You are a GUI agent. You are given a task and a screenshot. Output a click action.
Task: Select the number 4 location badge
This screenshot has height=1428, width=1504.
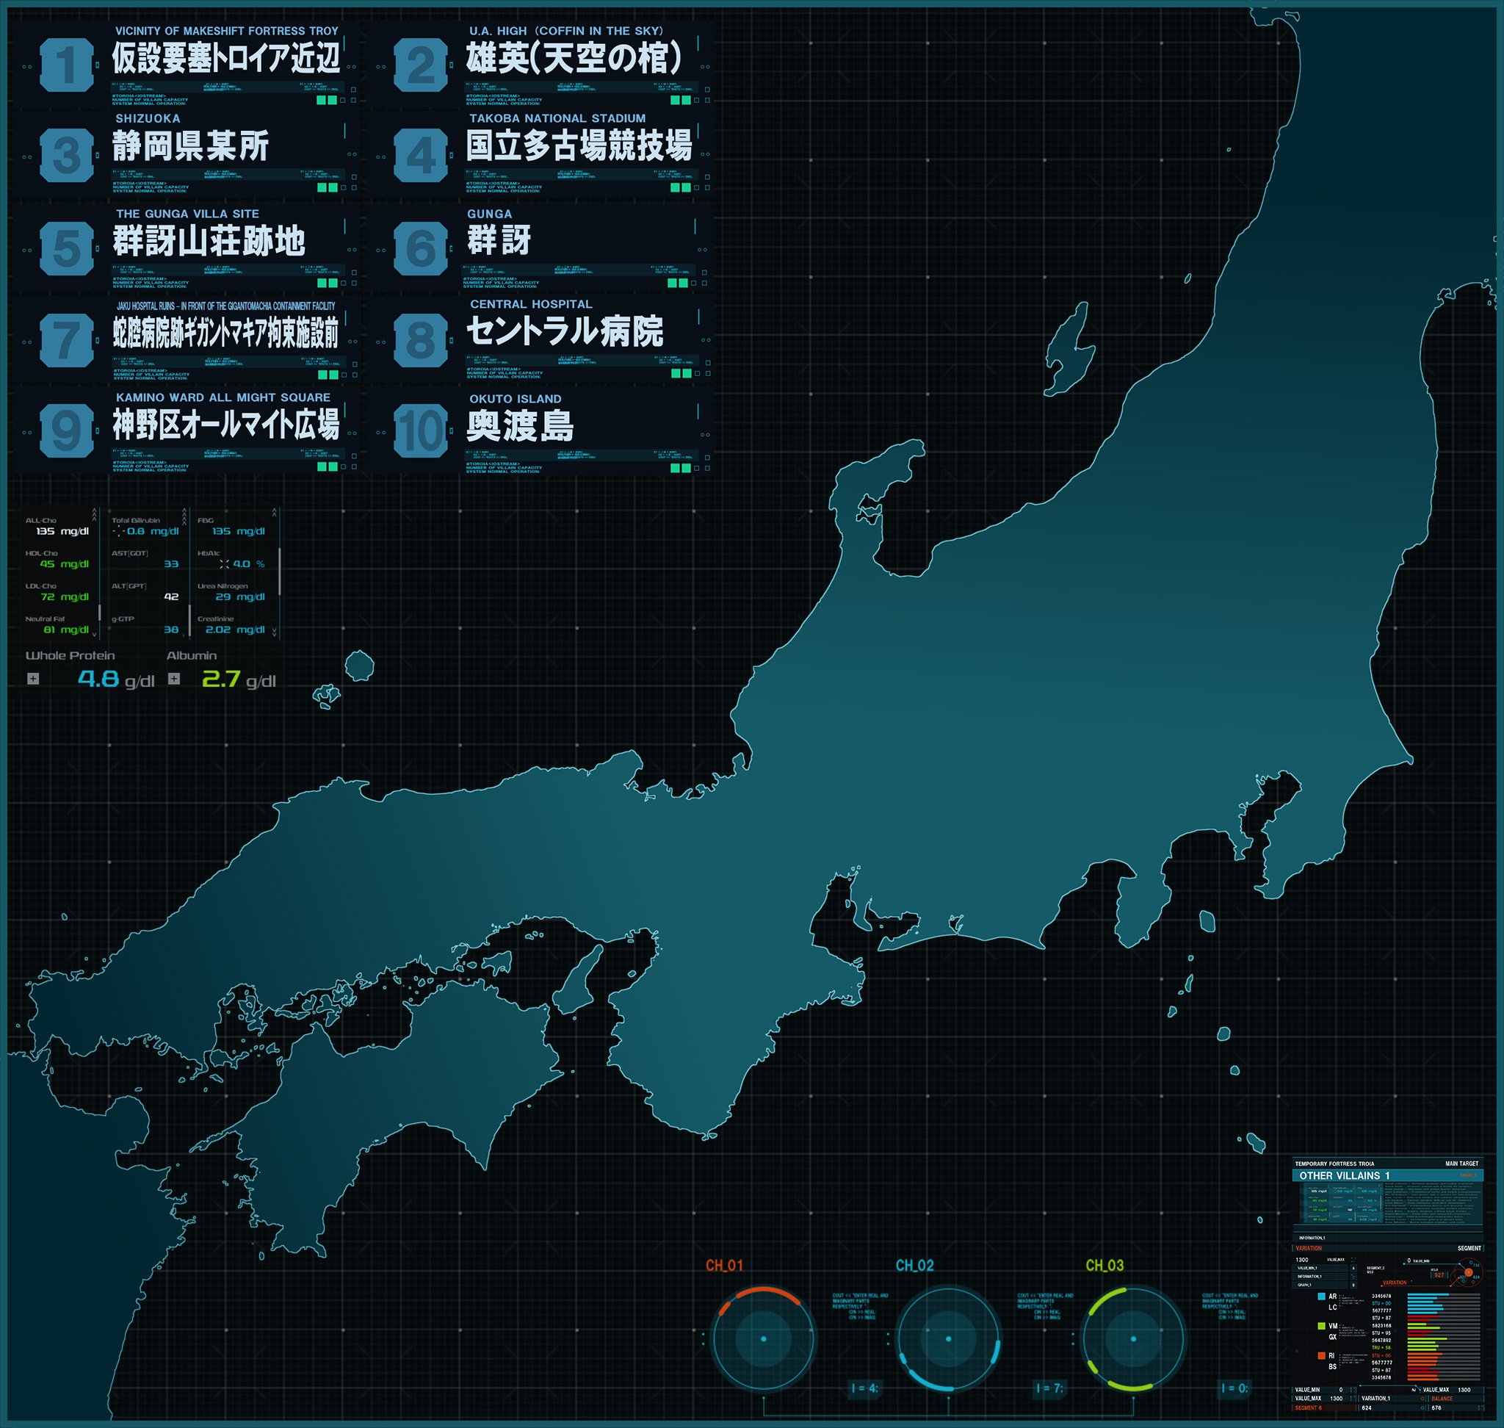421,155
